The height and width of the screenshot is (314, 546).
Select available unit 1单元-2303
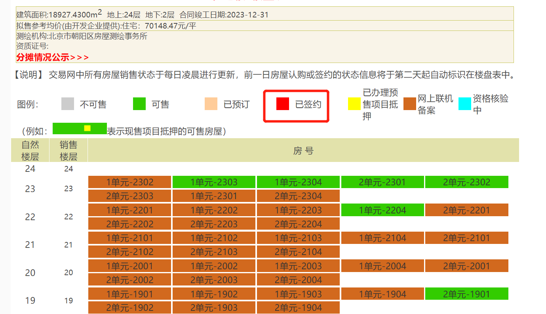(214, 182)
